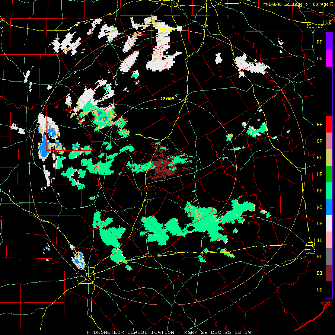Select the olive BD legend swatch

point(329,158)
